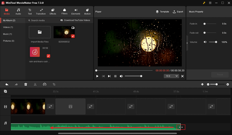Click the fifth transition swap icon
The width and height of the screenshot is (232, 135).
[x=211, y=107]
